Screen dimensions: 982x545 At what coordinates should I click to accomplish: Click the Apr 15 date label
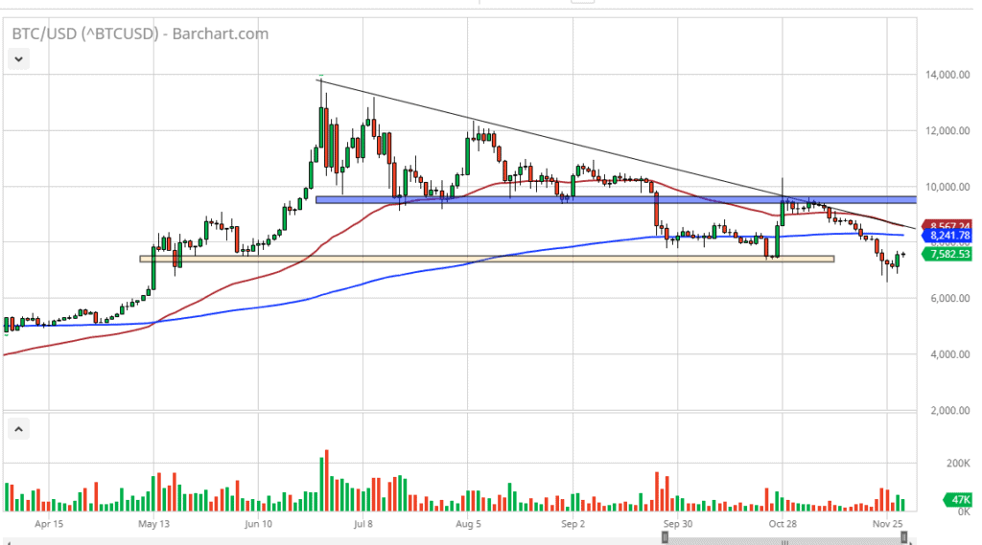tap(48, 524)
